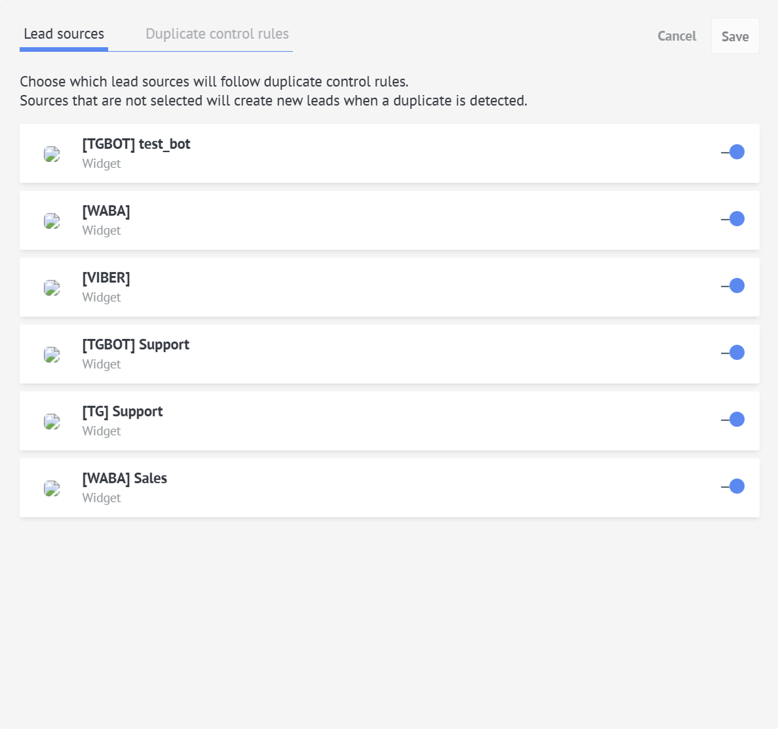
Task: Toggle the [TG] Support source
Action: click(733, 420)
